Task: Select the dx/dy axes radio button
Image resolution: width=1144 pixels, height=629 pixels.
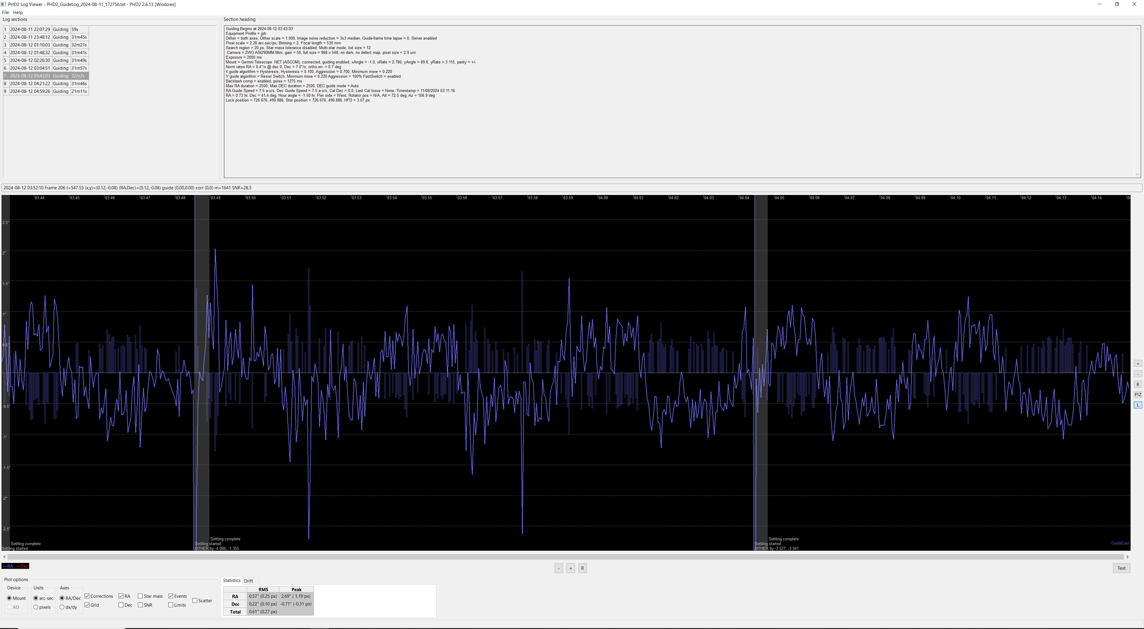Action: (x=62, y=607)
